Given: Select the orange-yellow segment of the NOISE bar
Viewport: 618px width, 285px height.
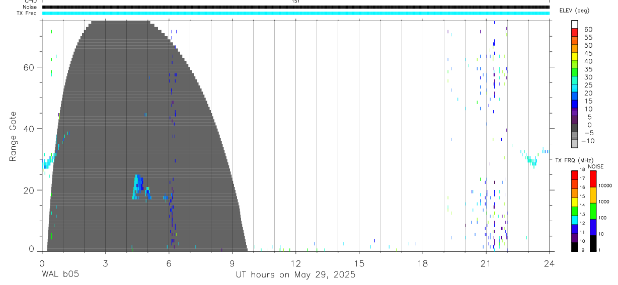Looking at the screenshot, I should point(593,195).
